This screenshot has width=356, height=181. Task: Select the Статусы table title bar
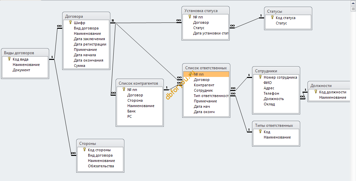tap(288, 11)
